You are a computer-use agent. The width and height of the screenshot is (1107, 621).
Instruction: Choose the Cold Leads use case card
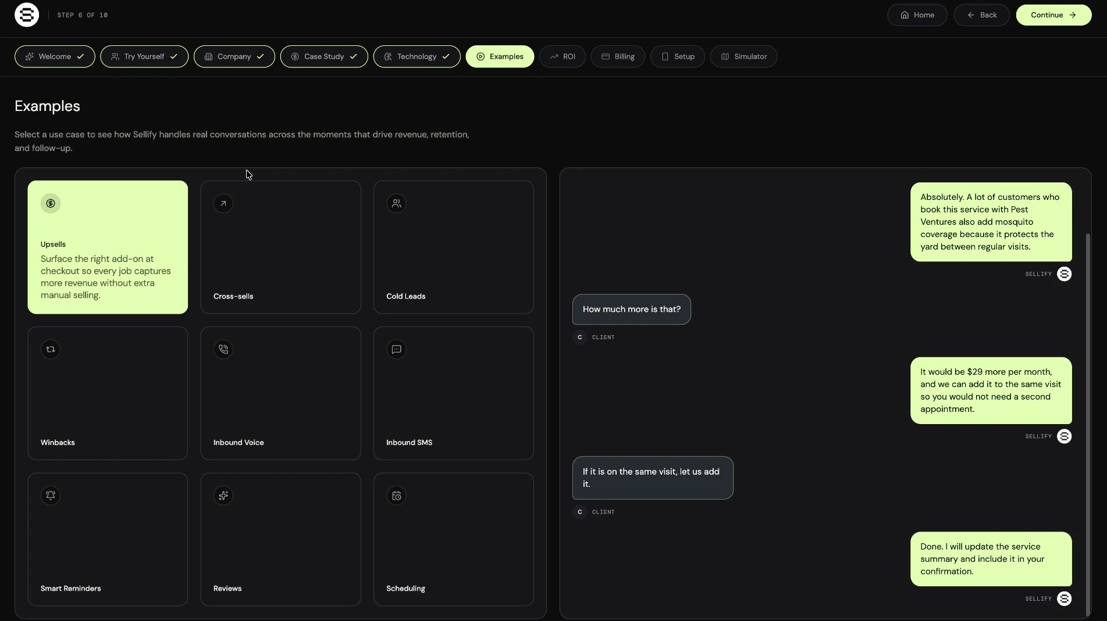454,247
